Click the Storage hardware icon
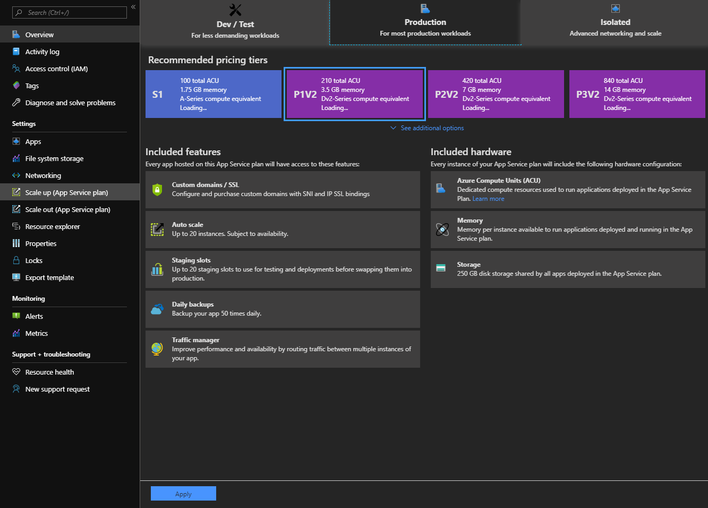 [441, 268]
